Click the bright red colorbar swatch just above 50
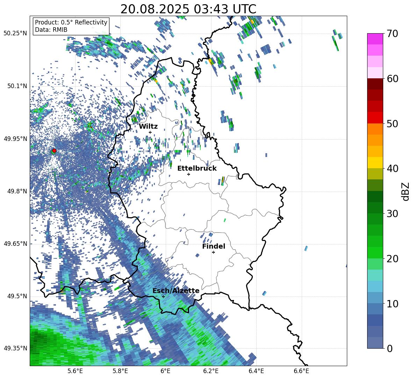Screen dimensions: 414x378 tap(375, 118)
